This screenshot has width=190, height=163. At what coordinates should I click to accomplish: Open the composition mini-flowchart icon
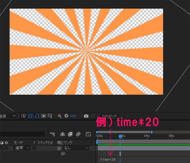click(x=53, y=134)
